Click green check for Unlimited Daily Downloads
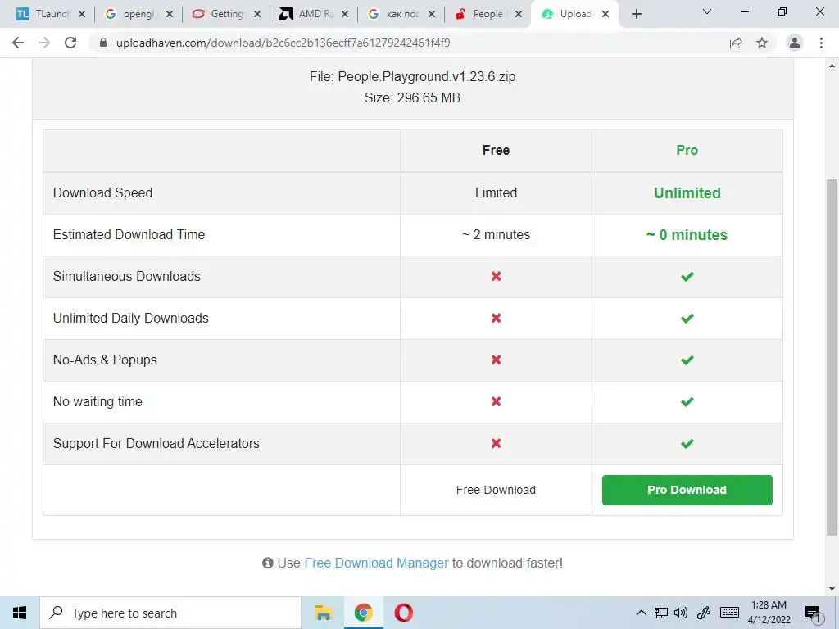Image resolution: width=839 pixels, height=629 pixels. [687, 319]
